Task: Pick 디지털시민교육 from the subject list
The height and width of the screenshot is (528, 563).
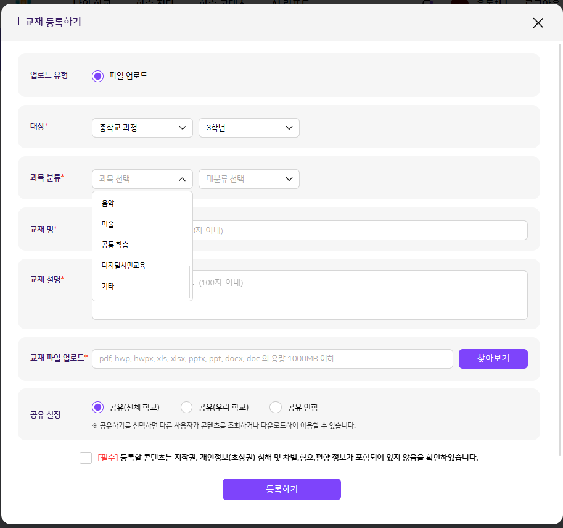Action: pos(124,266)
